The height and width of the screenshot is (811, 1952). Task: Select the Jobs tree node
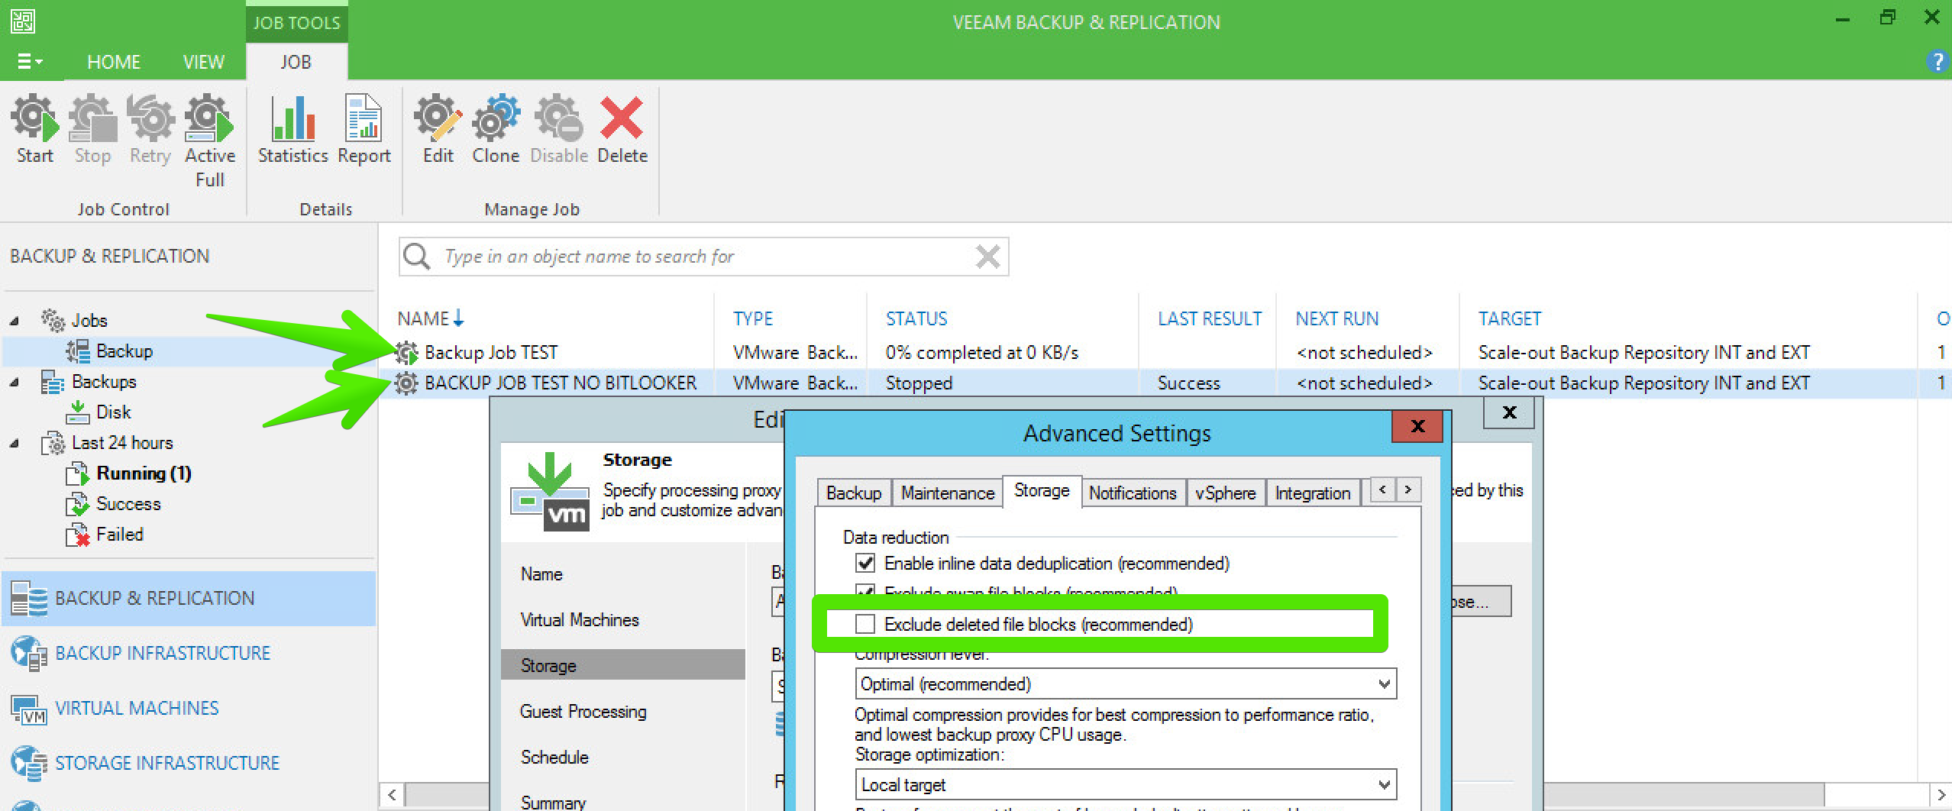tap(89, 321)
